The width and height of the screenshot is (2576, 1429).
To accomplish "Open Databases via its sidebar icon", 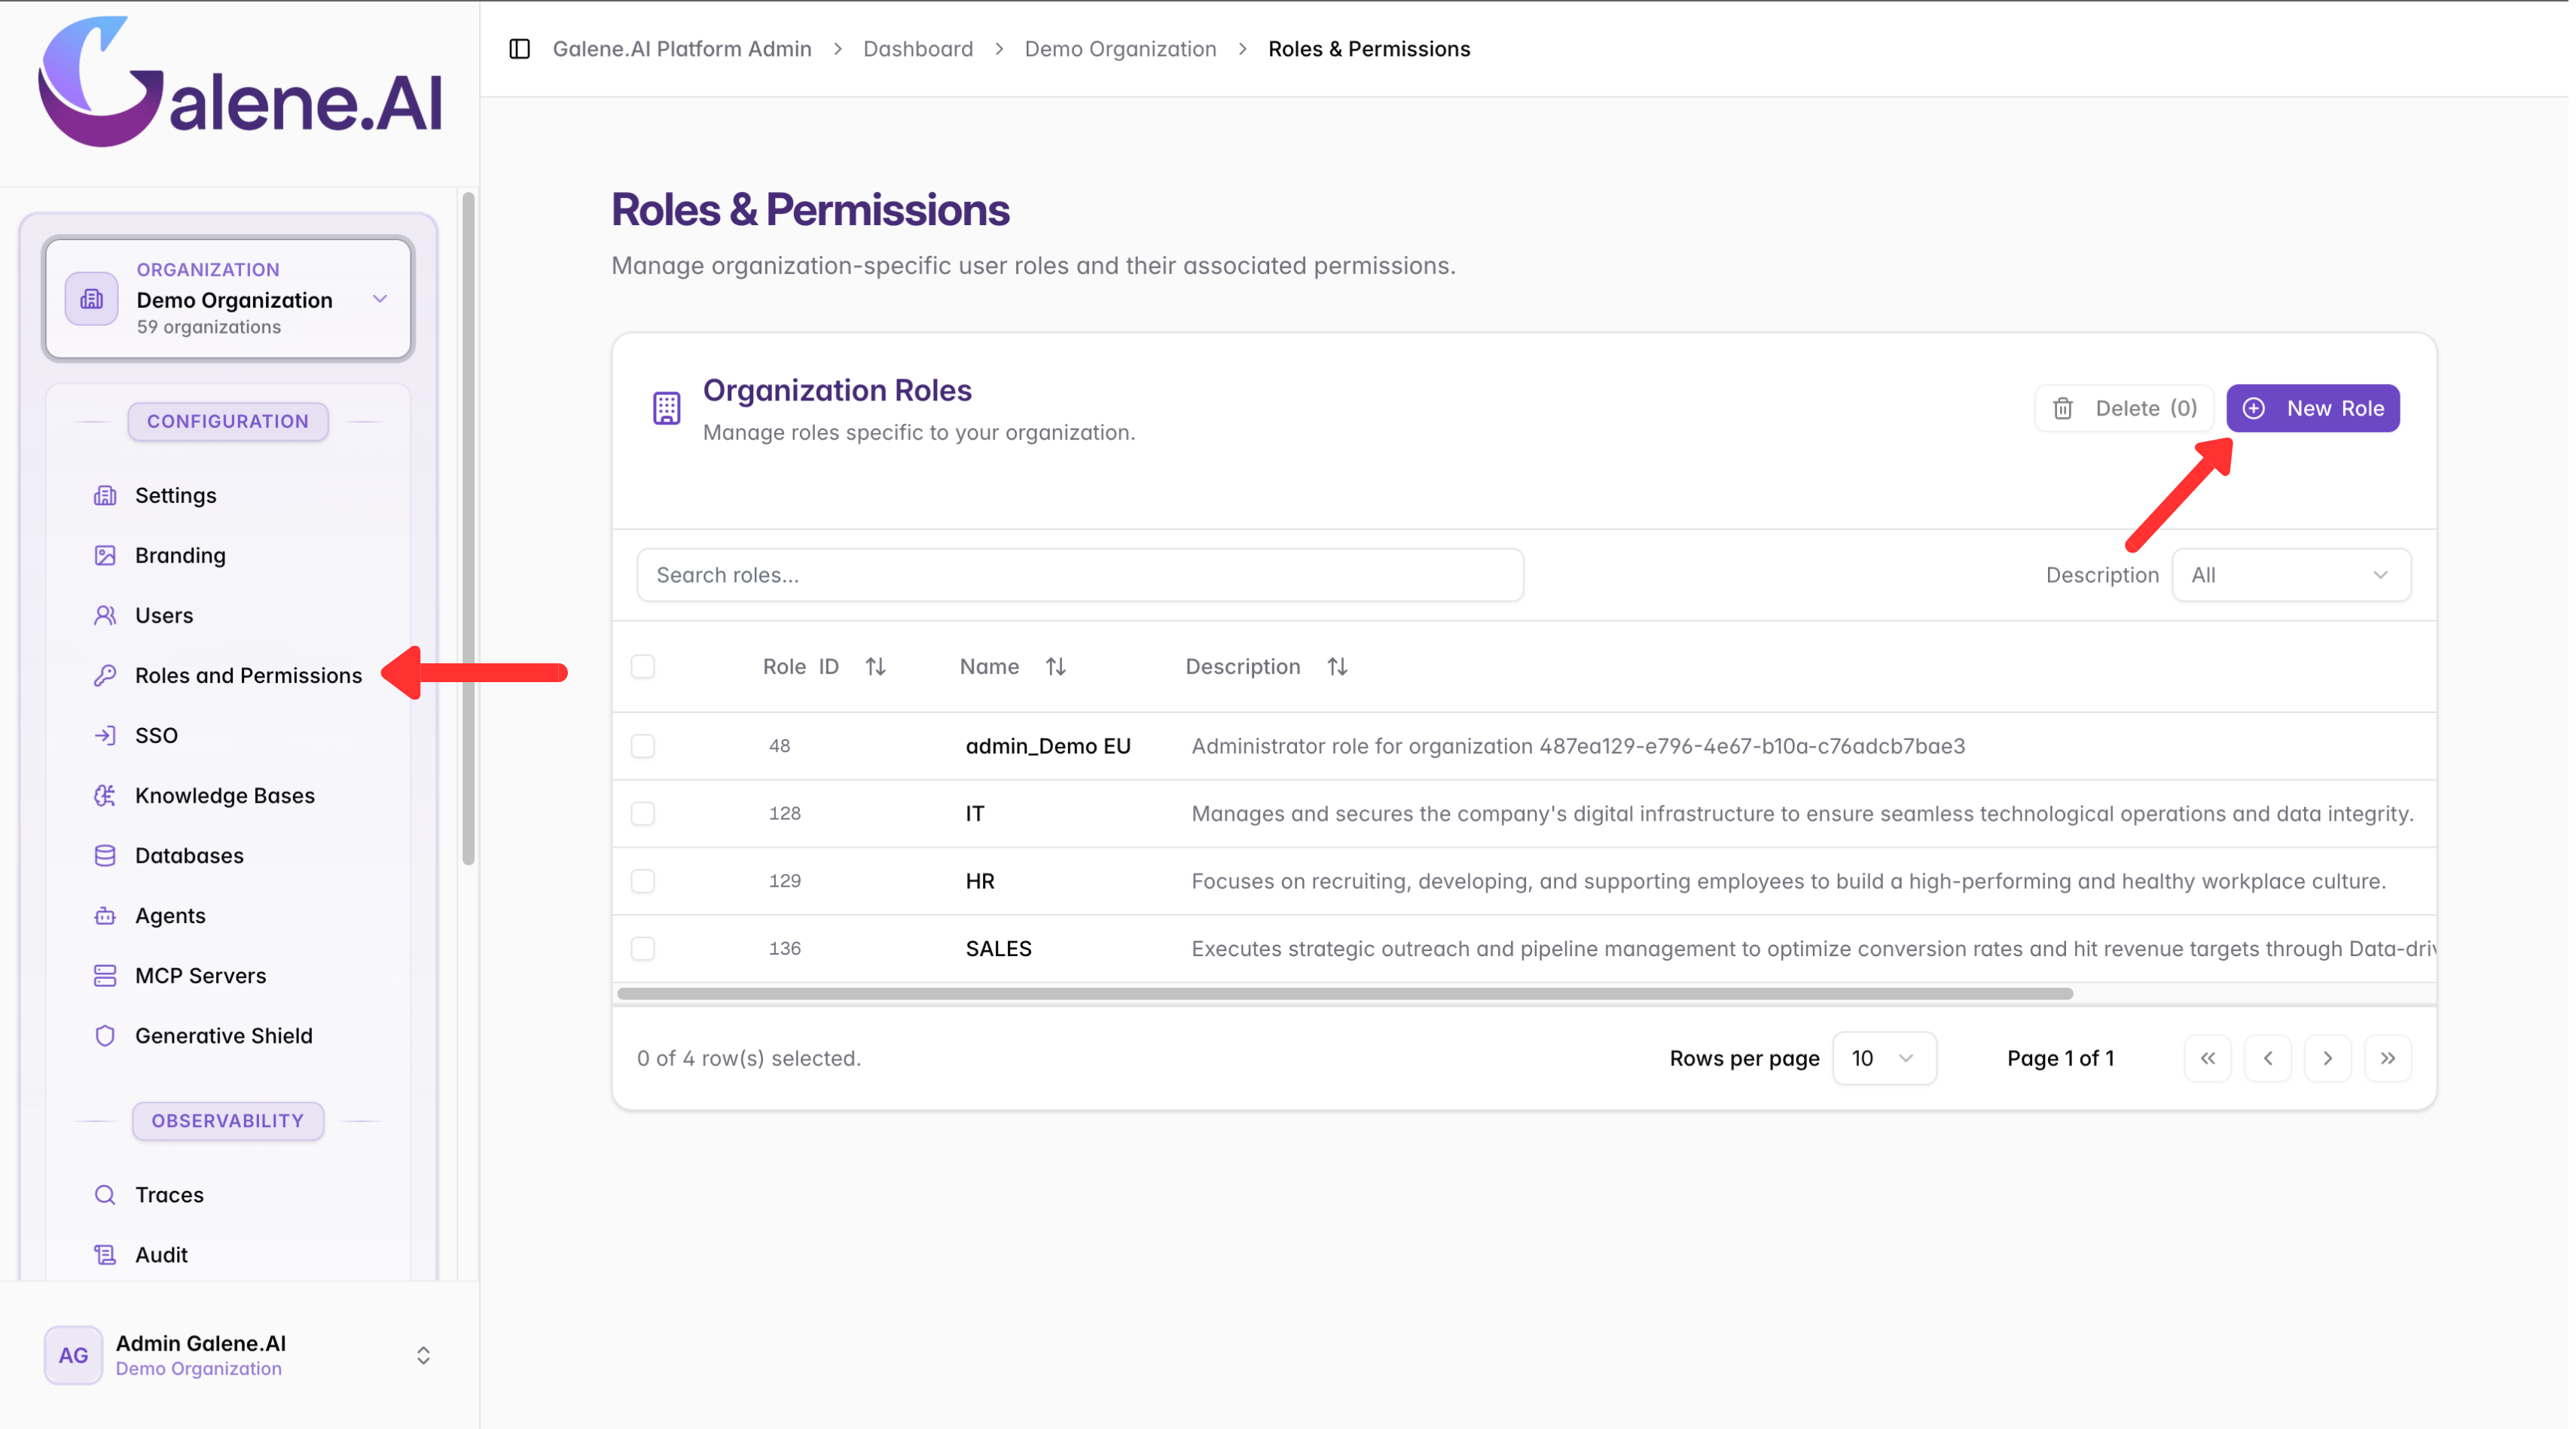I will pos(105,855).
